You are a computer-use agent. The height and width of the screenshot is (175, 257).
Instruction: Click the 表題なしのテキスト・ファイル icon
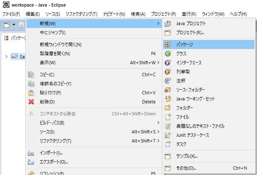click(168, 126)
